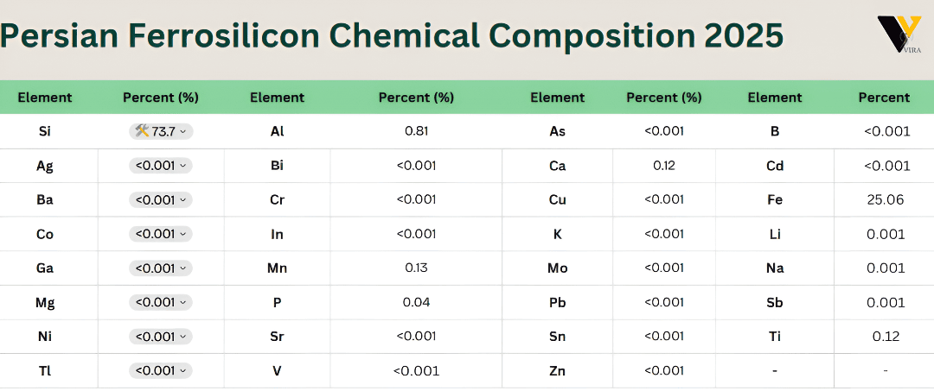Image resolution: width=934 pixels, height=391 pixels.
Task: Expand the Mg percent dropdown chip
Action: tap(161, 302)
